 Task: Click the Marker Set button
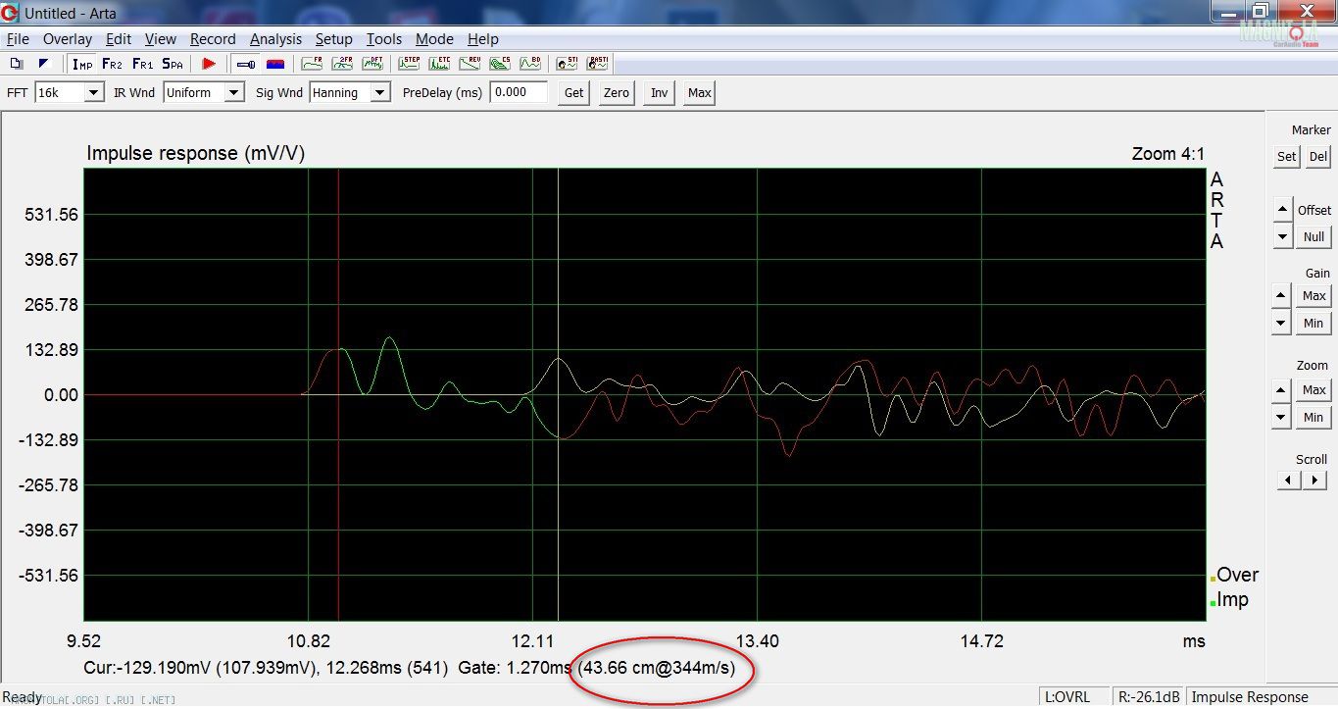(1286, 157)
